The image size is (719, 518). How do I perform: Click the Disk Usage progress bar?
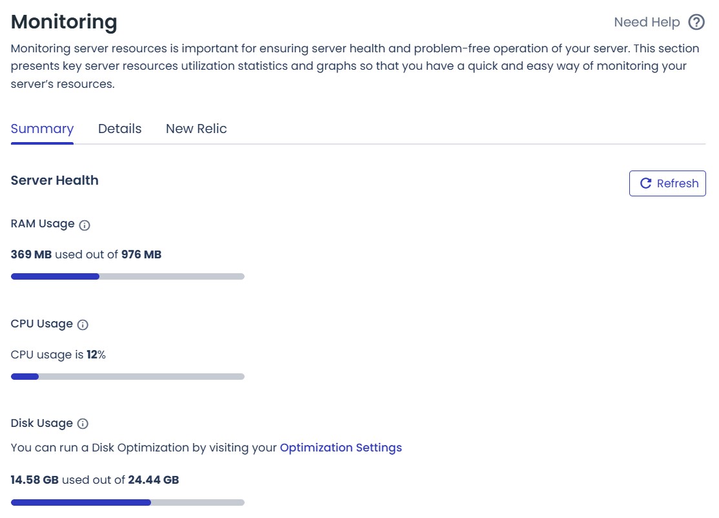pos(127,502)
